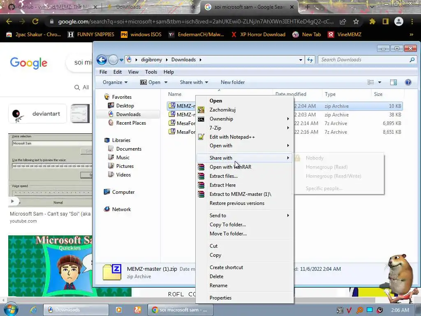
Task: Toggle the preview pane icon
Action: [393, 82]
